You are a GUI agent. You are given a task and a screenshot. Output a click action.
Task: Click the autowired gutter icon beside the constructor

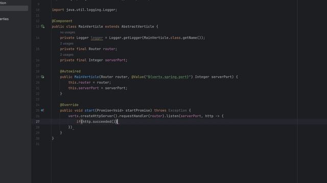coord(42,77)
